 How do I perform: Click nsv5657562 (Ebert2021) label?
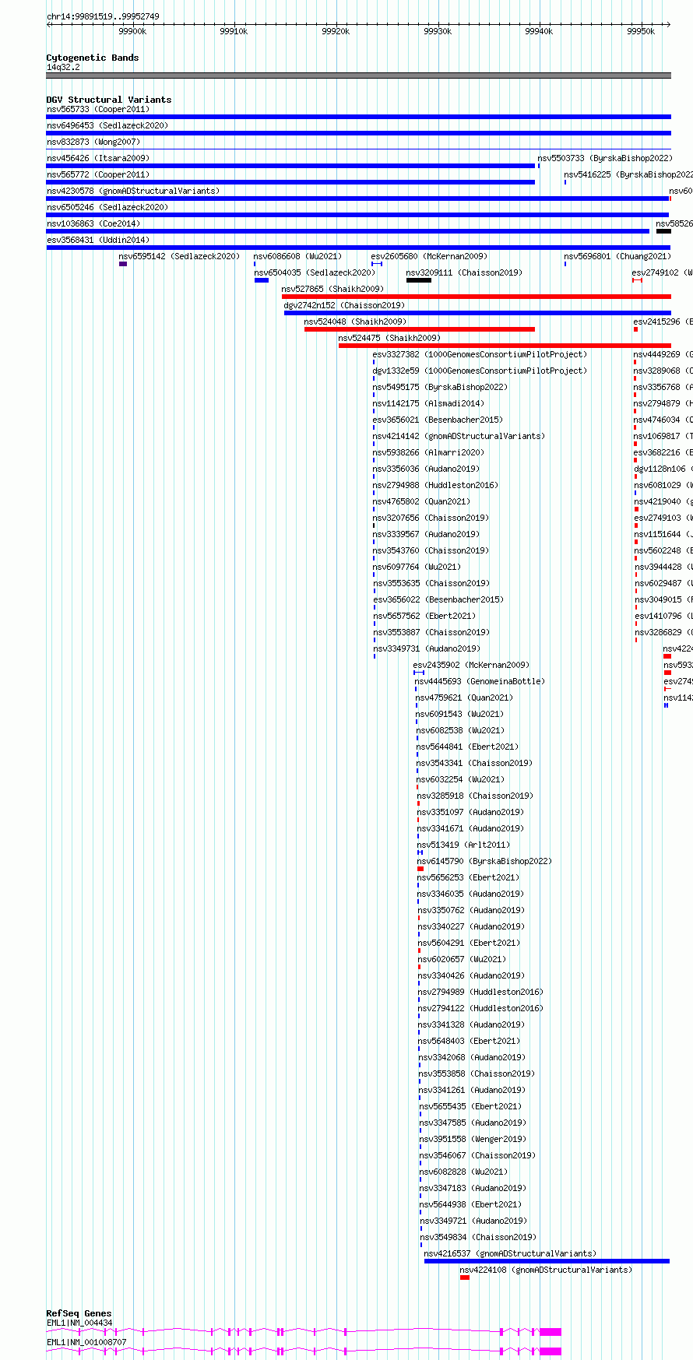[424, 617]
